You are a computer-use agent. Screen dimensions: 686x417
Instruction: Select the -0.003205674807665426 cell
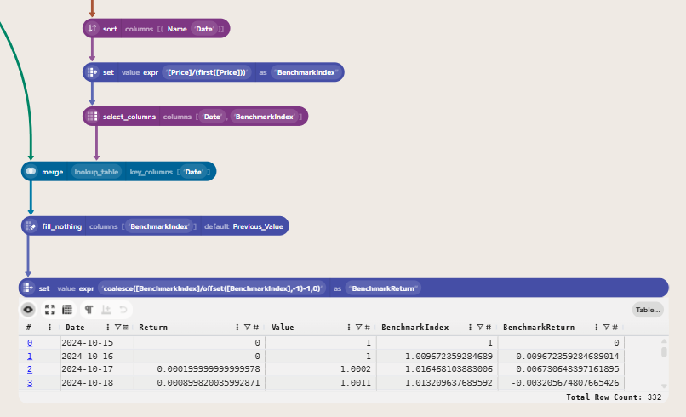[562, 383]
